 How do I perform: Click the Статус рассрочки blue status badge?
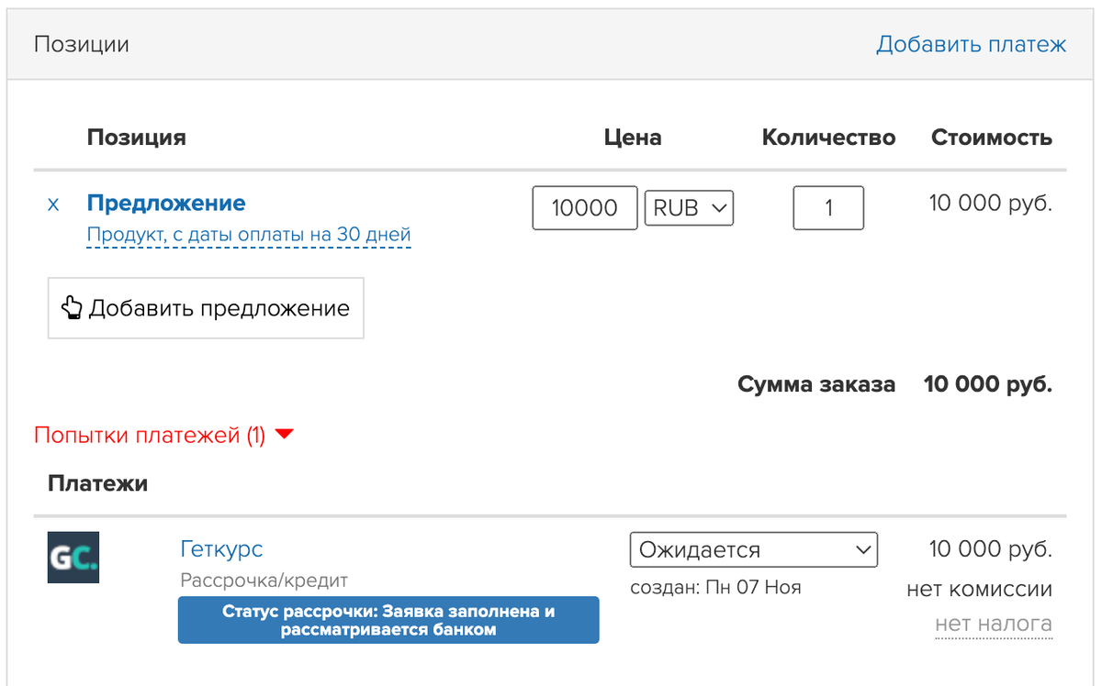pos(388,620)
